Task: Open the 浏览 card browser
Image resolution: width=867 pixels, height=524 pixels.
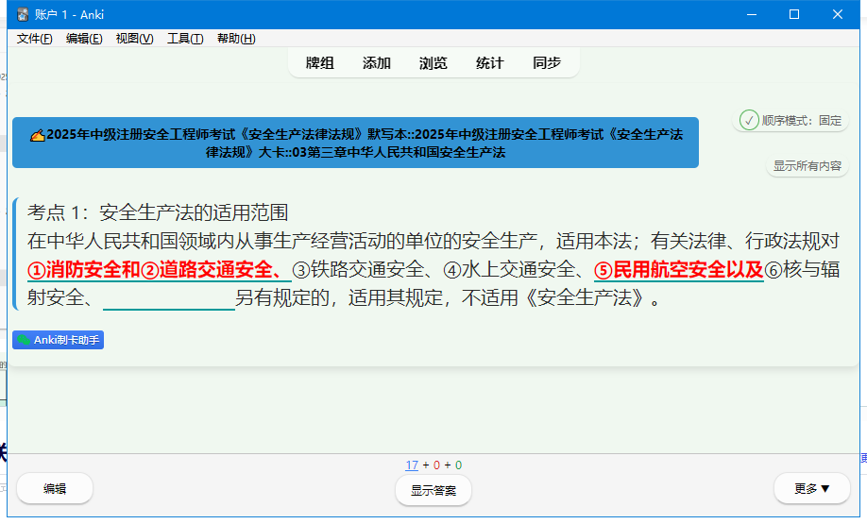Action: click(x=433, y=63)
